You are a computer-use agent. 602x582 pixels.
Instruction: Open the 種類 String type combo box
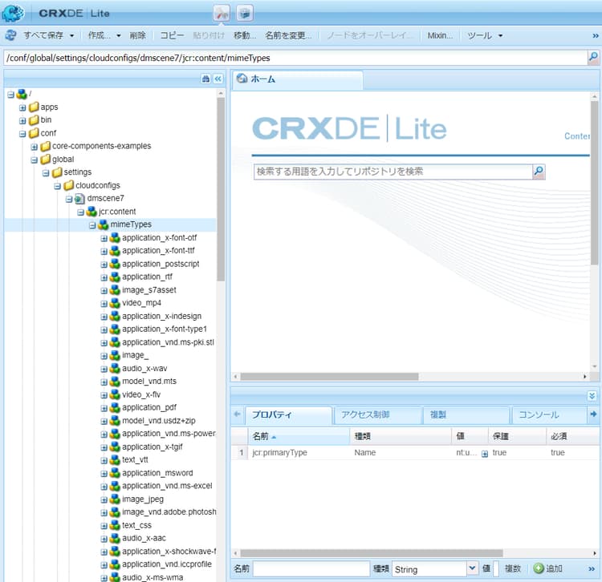tap(434, 569)
